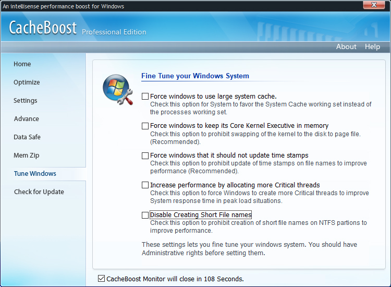Go to the Optimize page
This screenshot has width=391, height=287.
tap(27, 82)
